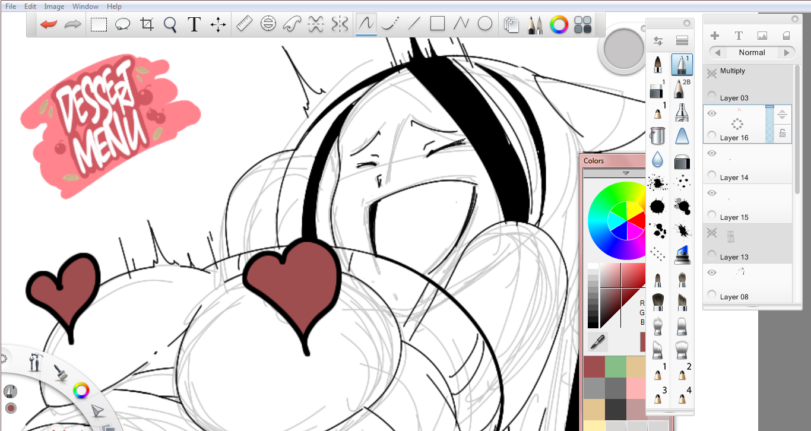This screenshot has height=431, width=811.
Task: Enable the Ellipse guide
Action: pyautogui.click(x=268, y=24)
